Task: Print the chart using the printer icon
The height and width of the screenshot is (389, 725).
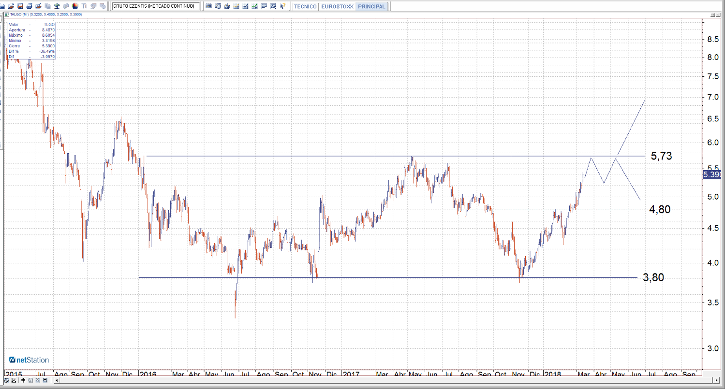Action: click(30, 6)
